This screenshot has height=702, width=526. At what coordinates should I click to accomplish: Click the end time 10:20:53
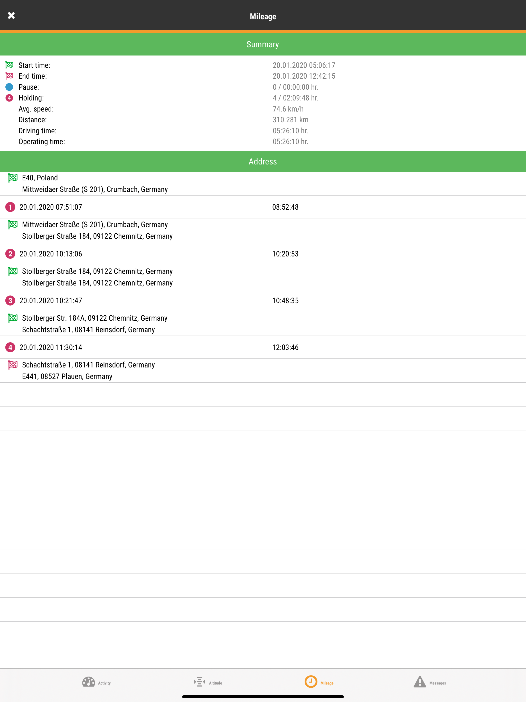(285, 254)
